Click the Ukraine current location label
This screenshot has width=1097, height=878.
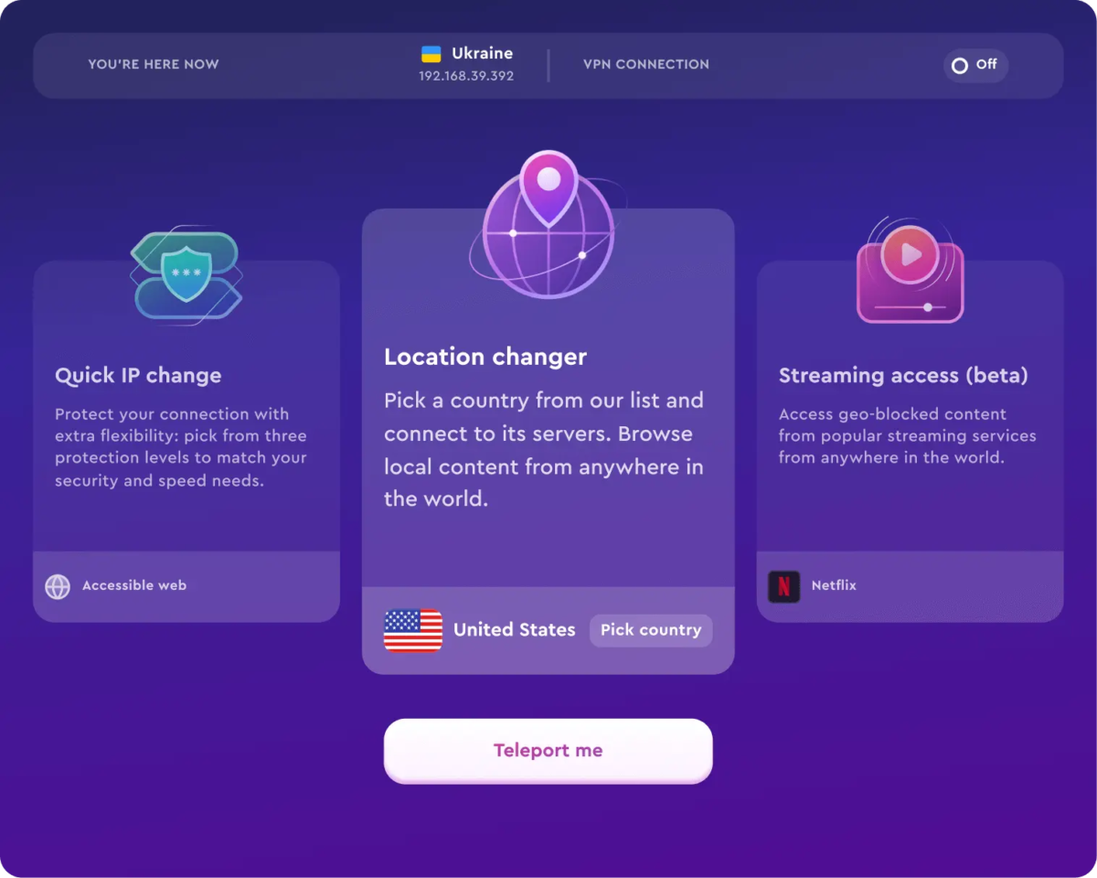pyautogui.click(x=482, y=53)
